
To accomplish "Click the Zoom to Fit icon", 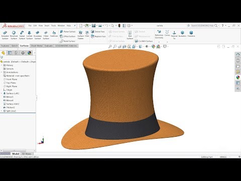I will click(110, 47).
